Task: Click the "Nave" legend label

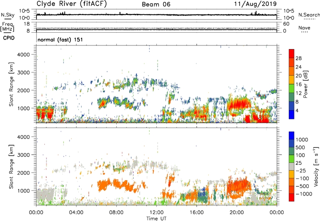Action: coord(304,28)
